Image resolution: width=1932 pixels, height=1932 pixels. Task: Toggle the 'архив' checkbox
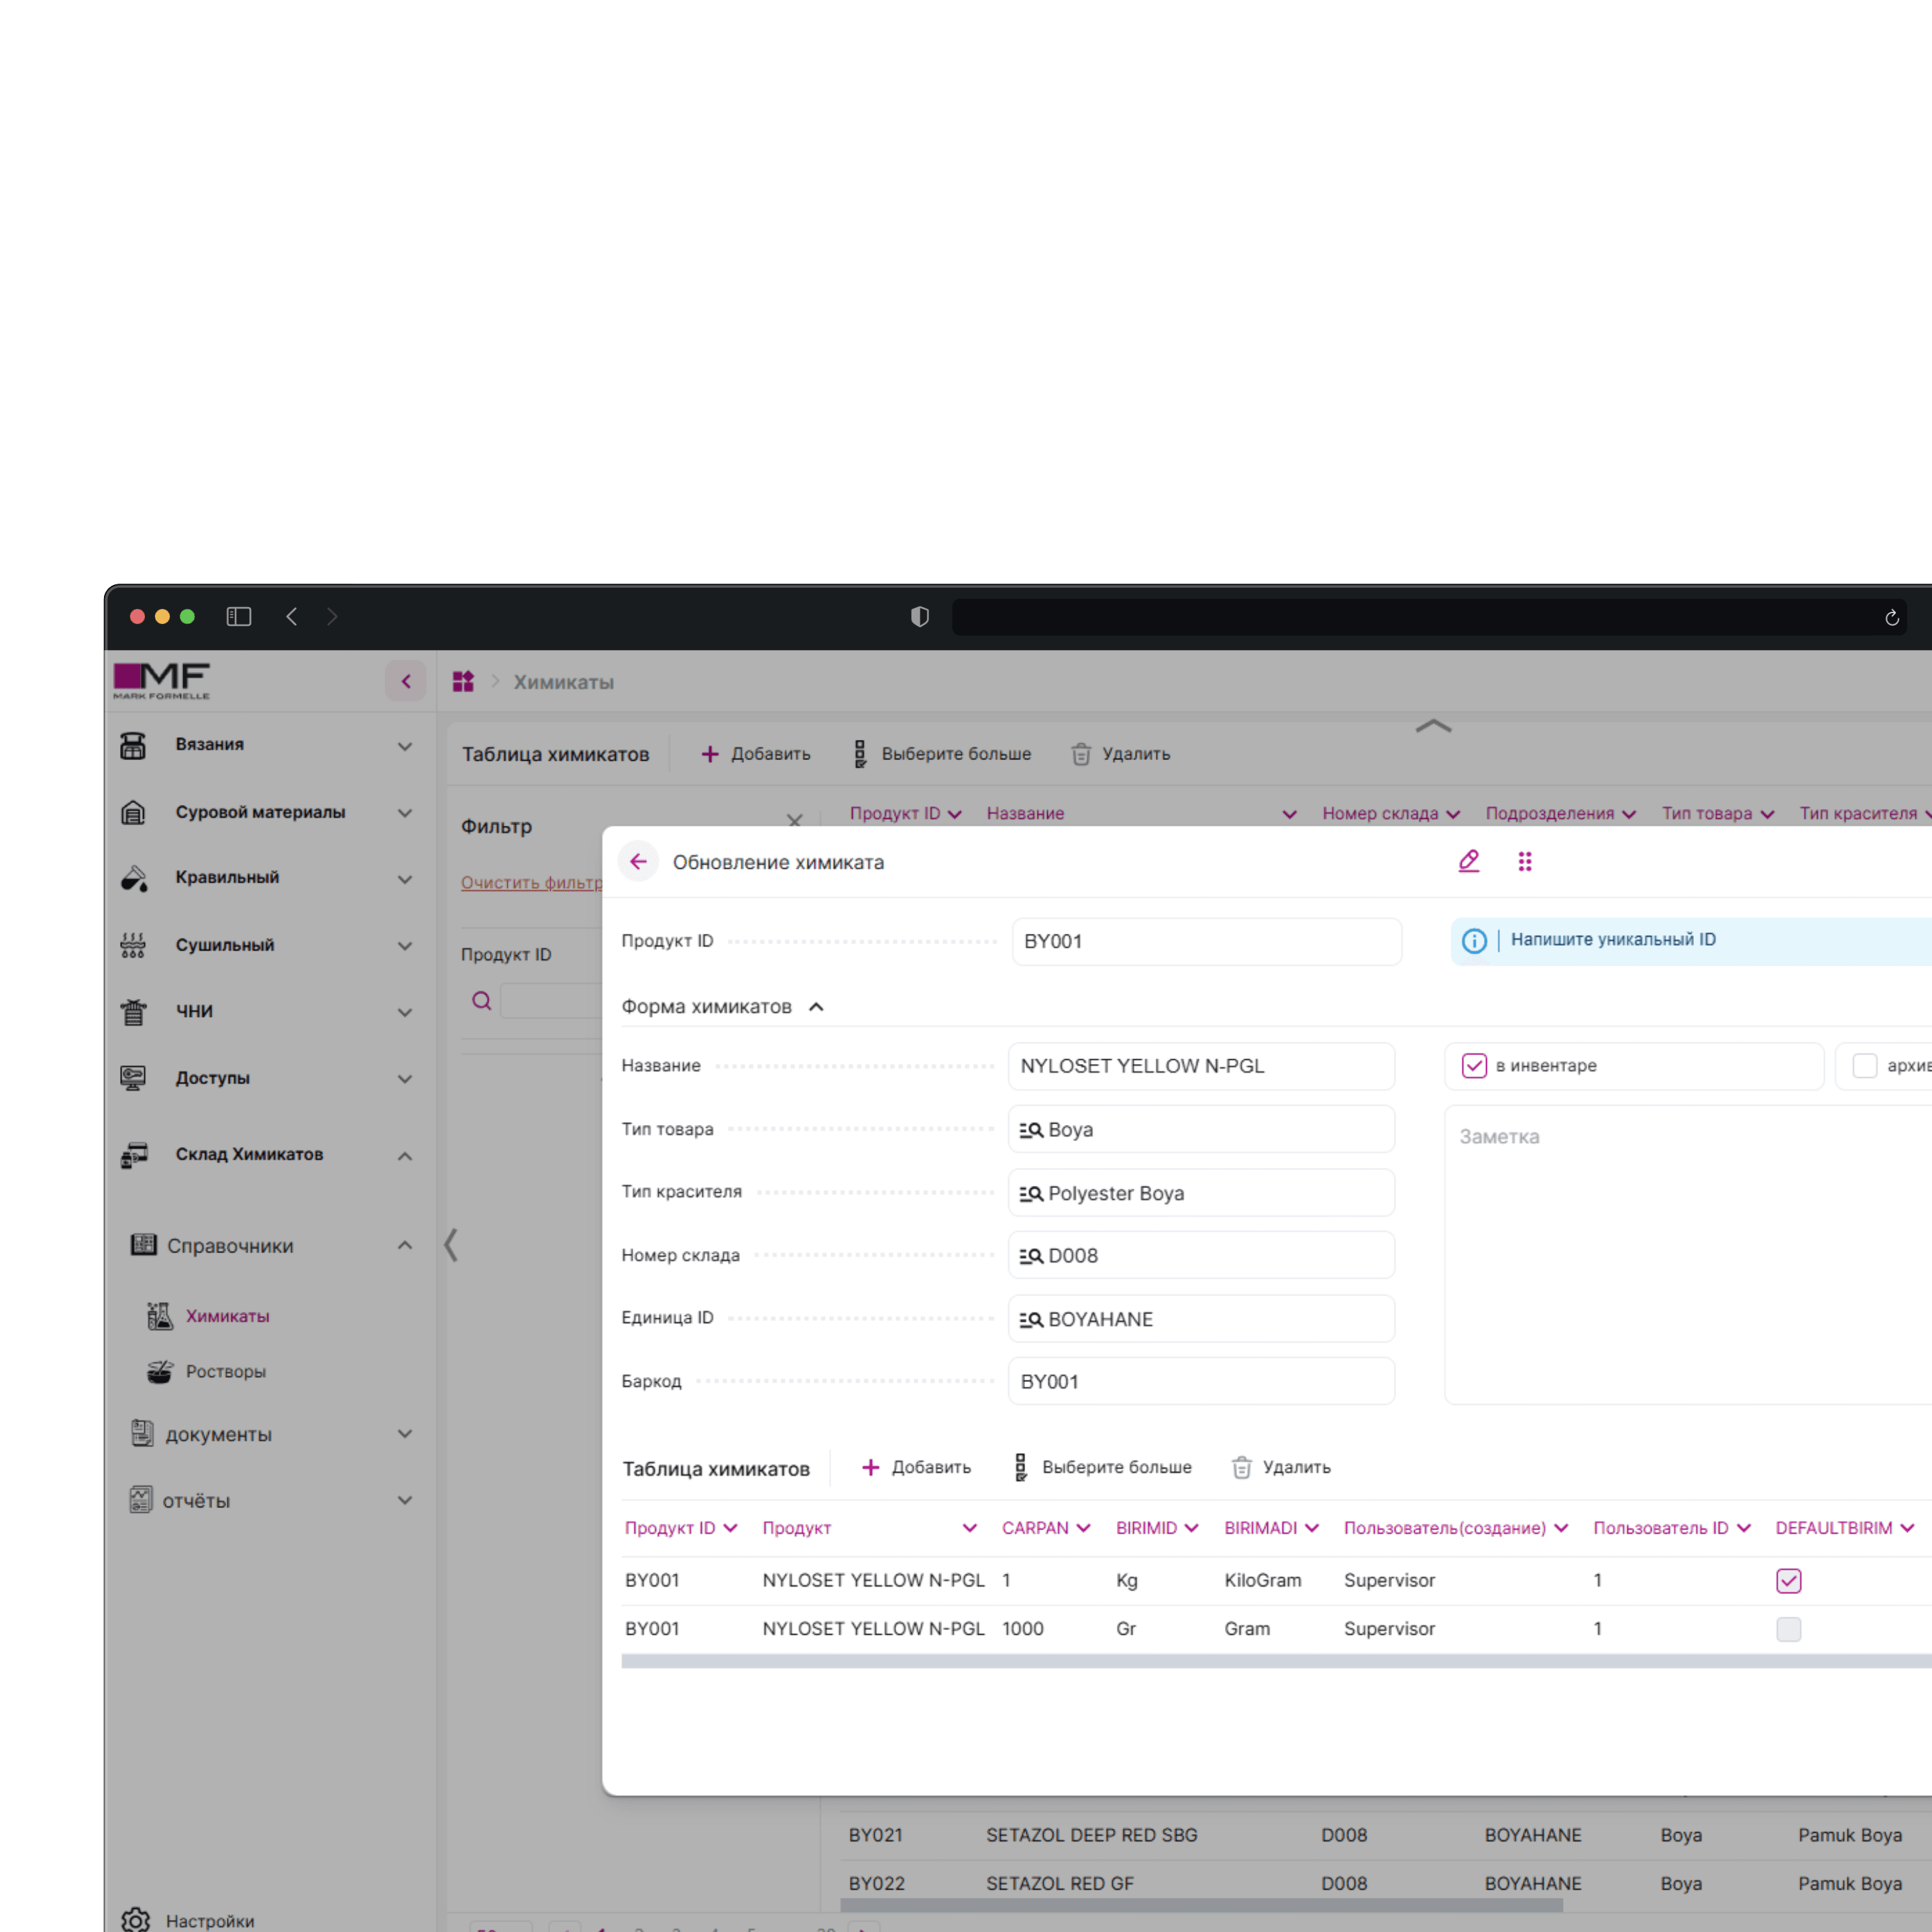[1864, 1066]
